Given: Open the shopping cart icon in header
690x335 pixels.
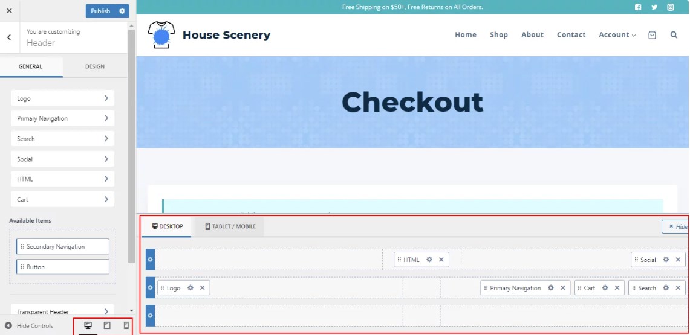Looking at the screenshot, I should pyautogui.click(x=652, y=34).
